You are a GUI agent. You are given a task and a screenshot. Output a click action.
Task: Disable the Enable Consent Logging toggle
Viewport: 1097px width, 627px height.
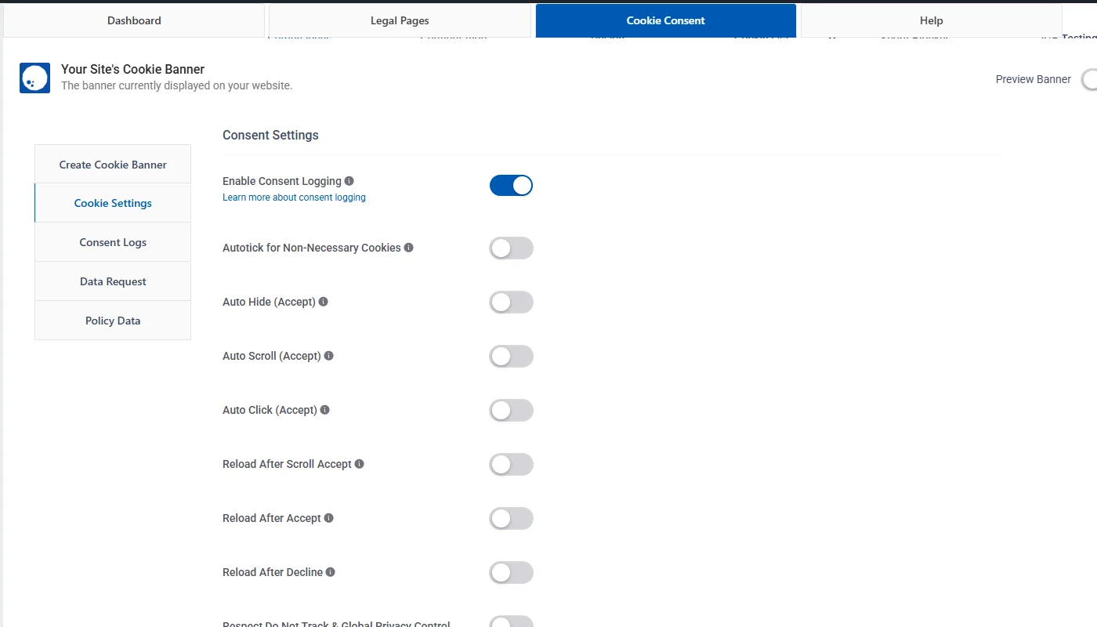point(511,185)
